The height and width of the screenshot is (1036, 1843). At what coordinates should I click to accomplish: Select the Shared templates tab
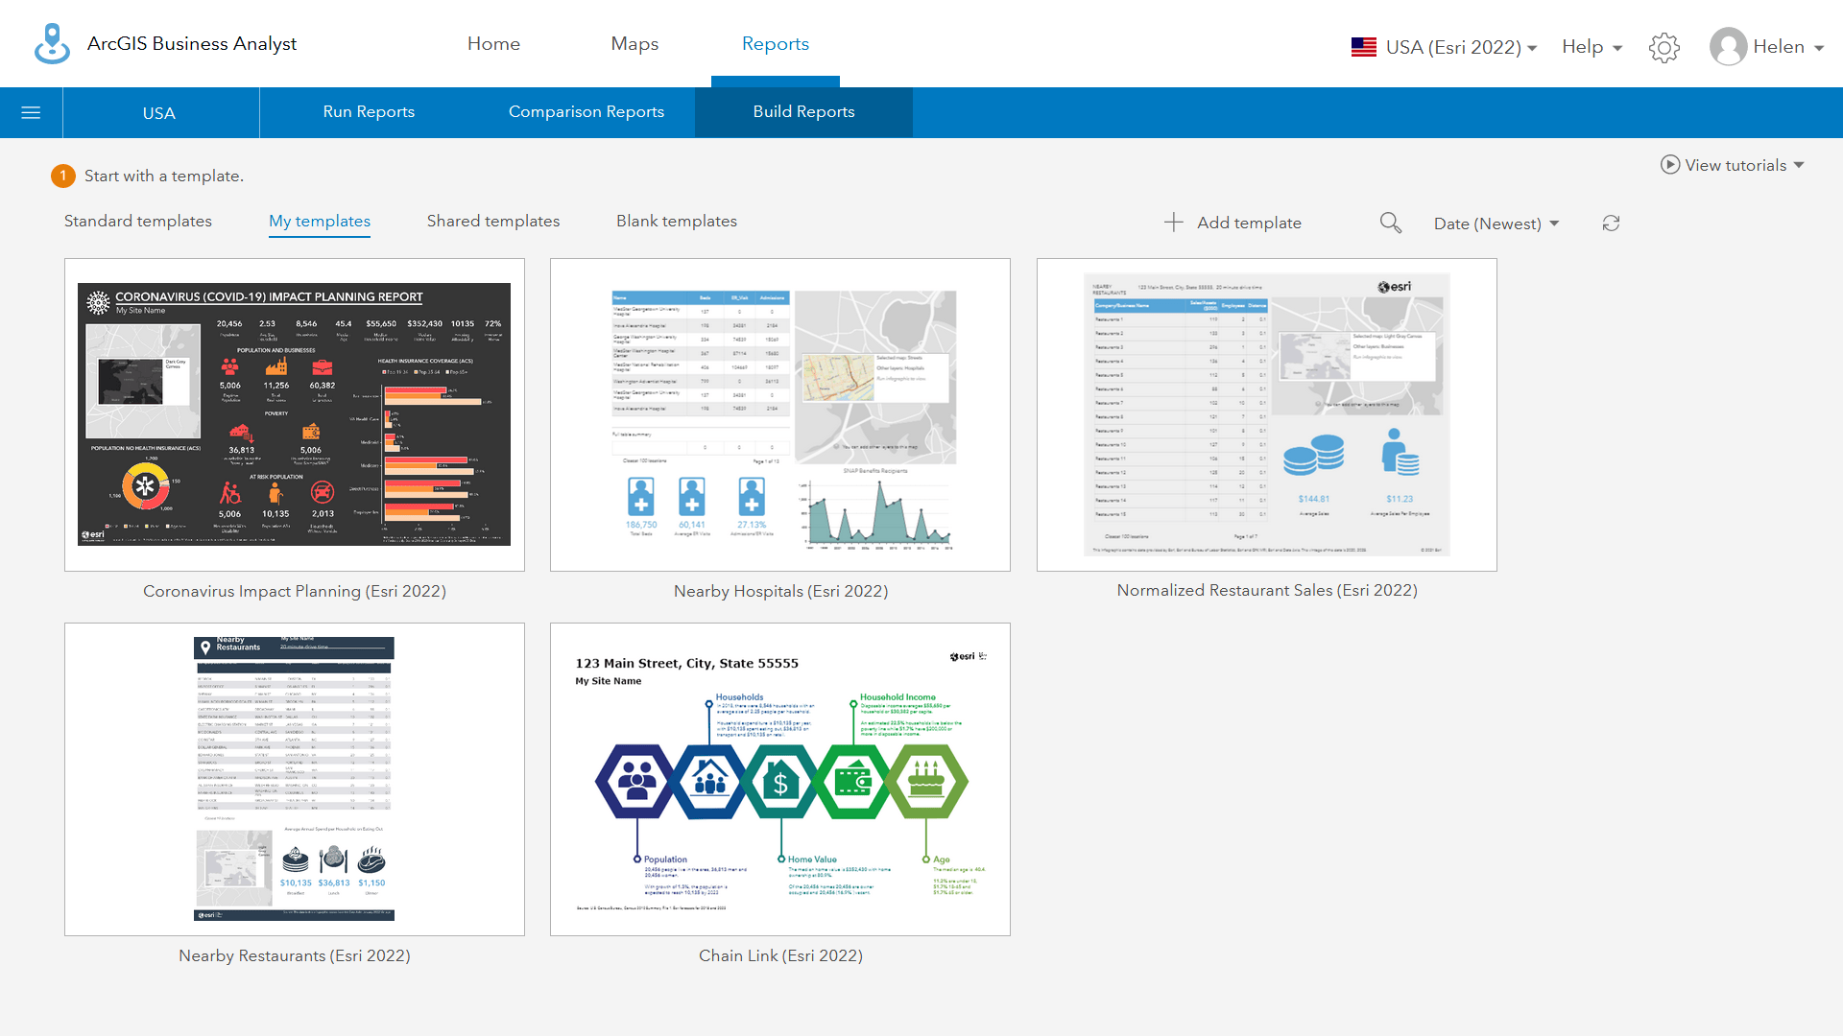(x=493, y=222)
